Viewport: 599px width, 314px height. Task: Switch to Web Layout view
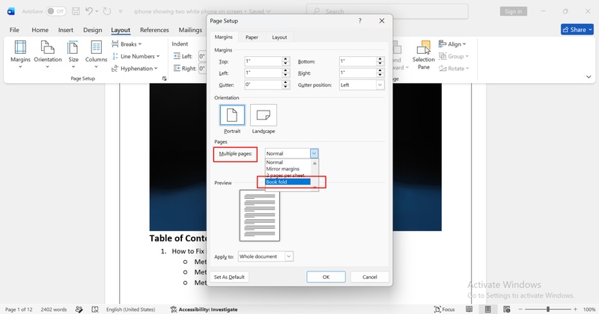coord(507,310)
